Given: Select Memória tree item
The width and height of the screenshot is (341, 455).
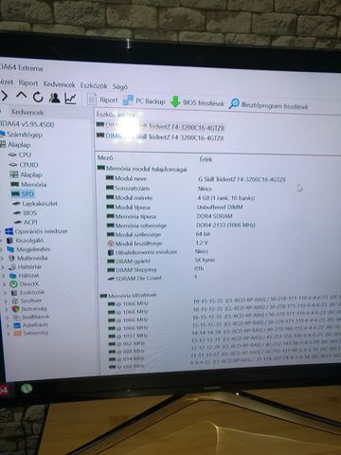Looking at the screenshot, I should (28, 184).
